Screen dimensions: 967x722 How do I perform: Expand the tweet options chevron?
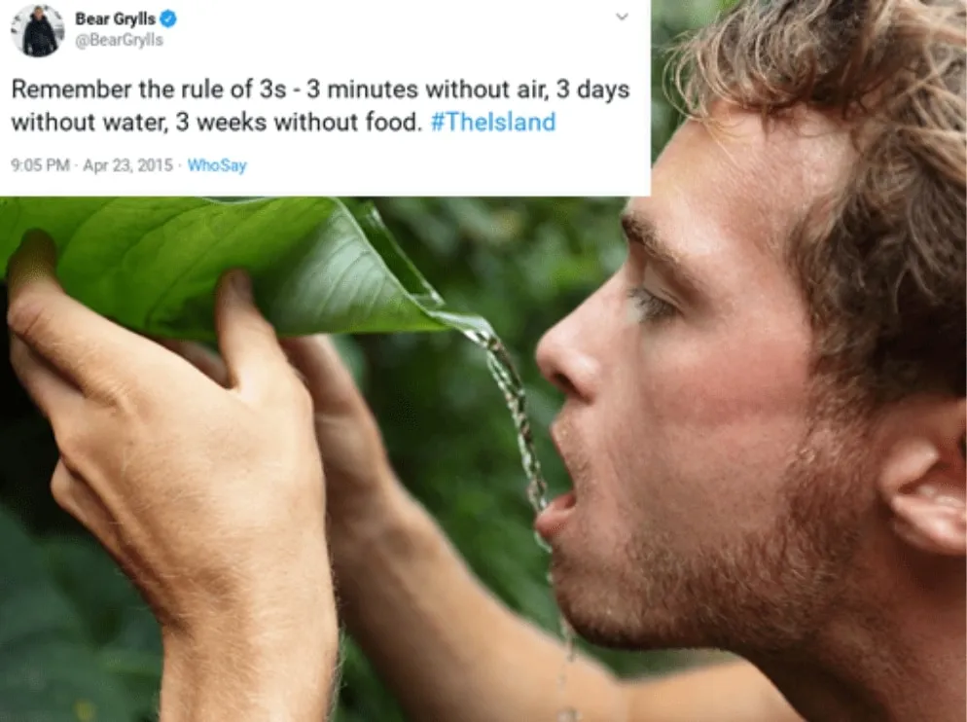tap(623, 17)
